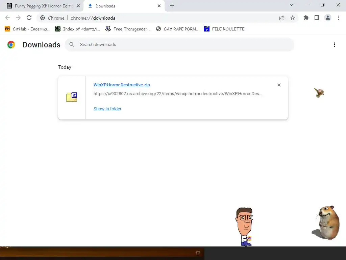This screenshot has width=346, height=260.
Task: Click the Today date heading
Action: pos(65,67)
